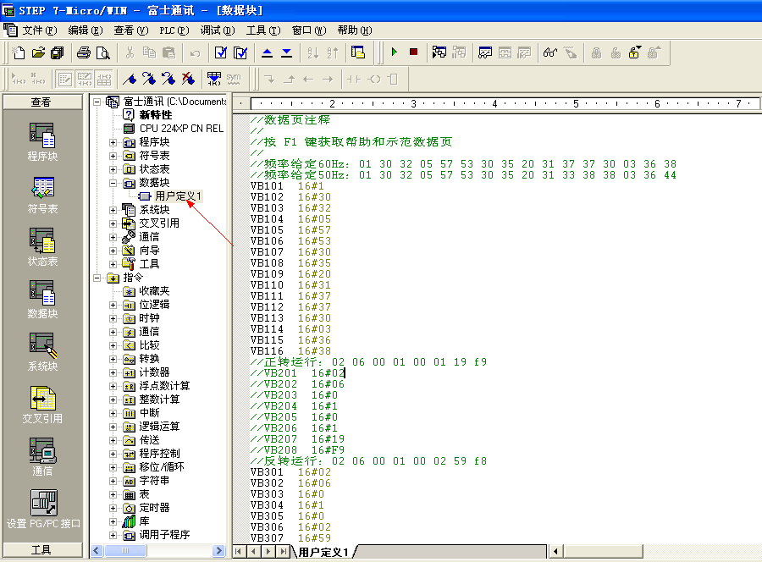Click the STOP (red square) toolbar icon
The height and width of the screenshot is (562, 762).
click(x=413, y=52)
